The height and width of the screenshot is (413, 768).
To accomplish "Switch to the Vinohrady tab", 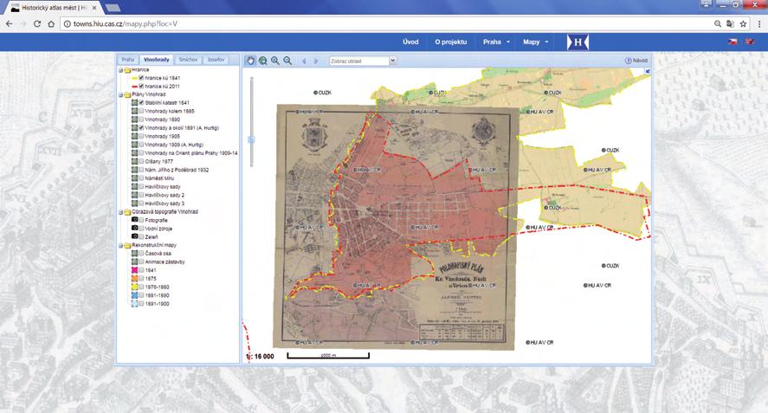I will (x=156, y=60).
